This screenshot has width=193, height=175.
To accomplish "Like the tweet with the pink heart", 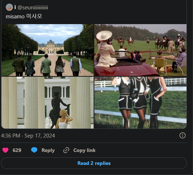I will tap(5, 150).
